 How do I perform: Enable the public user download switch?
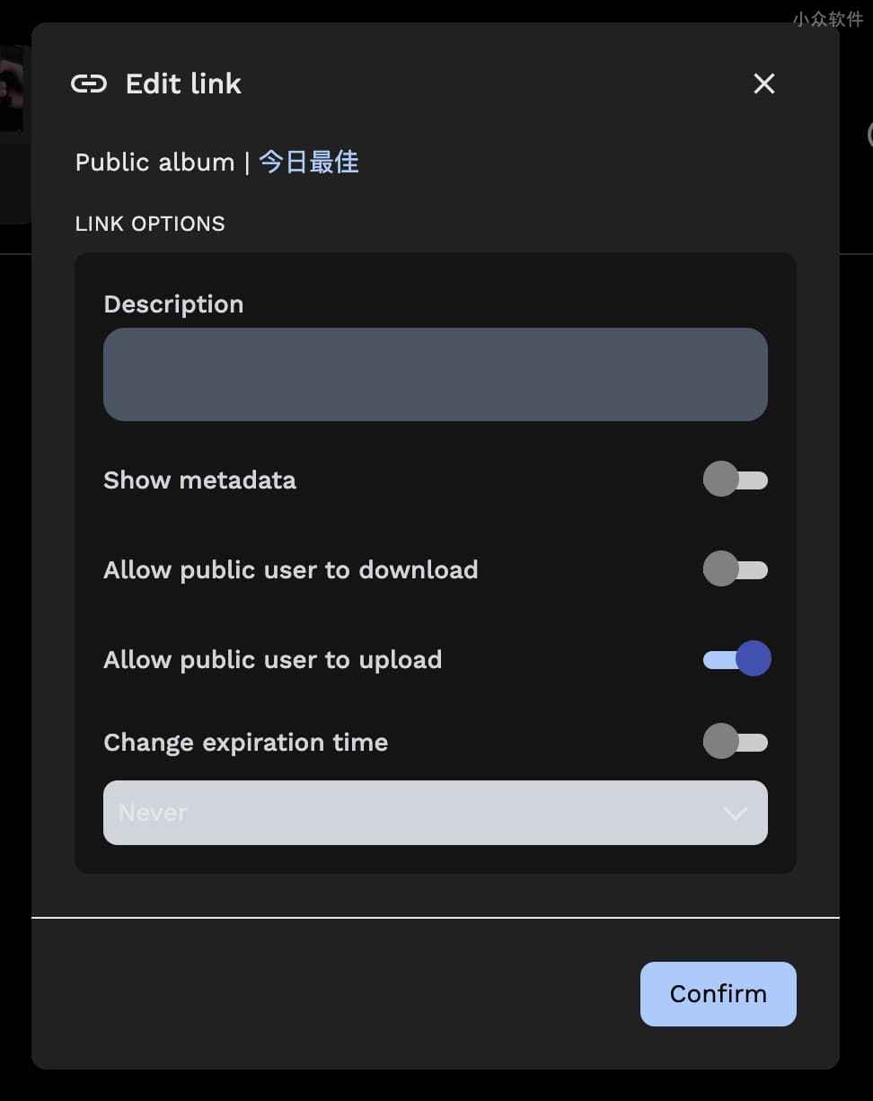(x=735, y=569)
